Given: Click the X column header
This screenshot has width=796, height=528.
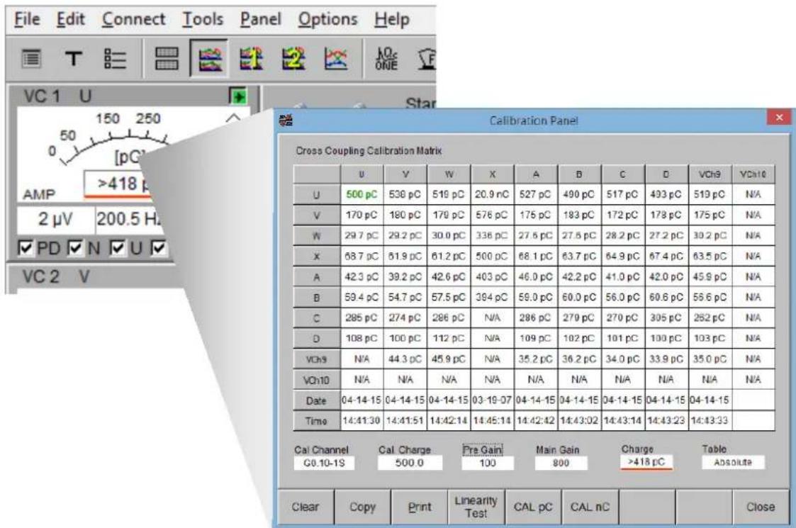Looking at the screenshot, I should click(492, 174).
